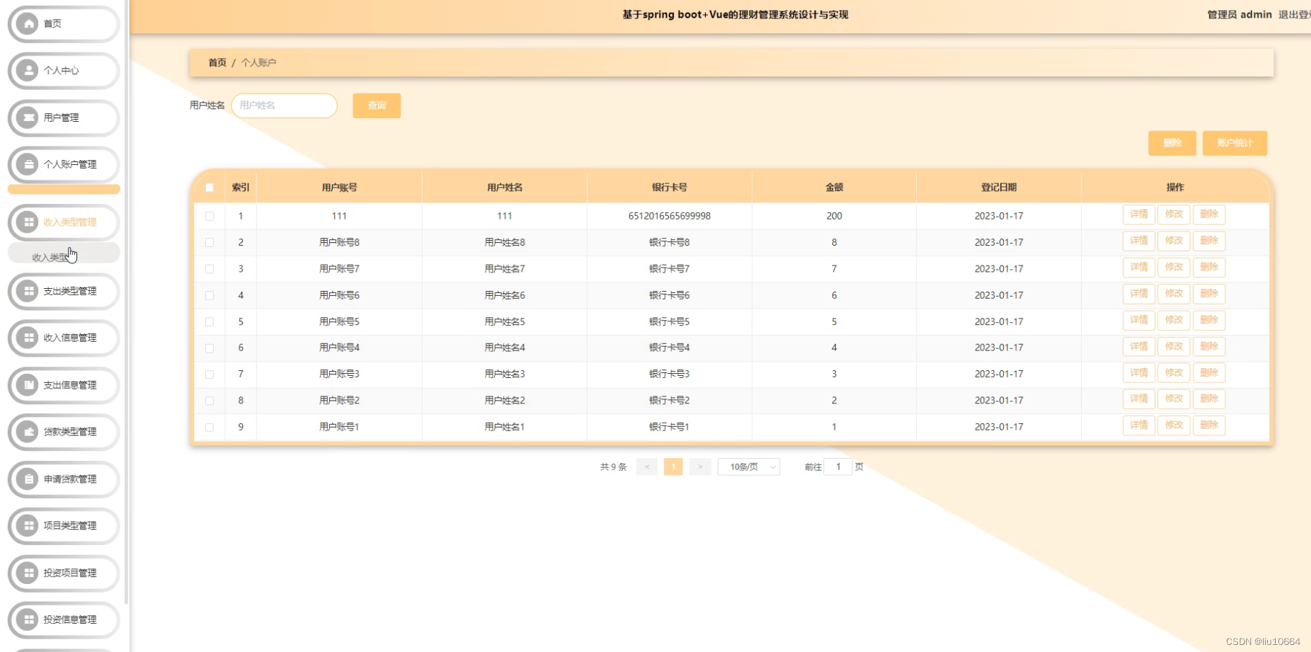
Task: Go to the previous page arrow
Action: click(x=647, y=467)
